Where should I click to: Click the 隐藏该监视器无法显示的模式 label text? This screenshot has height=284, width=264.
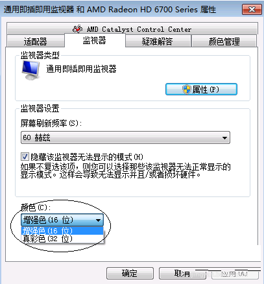[87, 157]
